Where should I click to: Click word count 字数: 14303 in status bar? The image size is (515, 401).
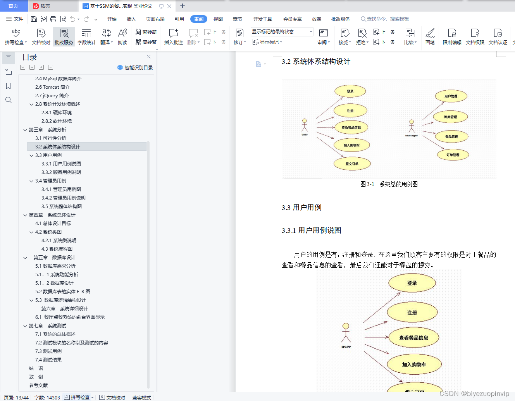(x=47, y=398)
